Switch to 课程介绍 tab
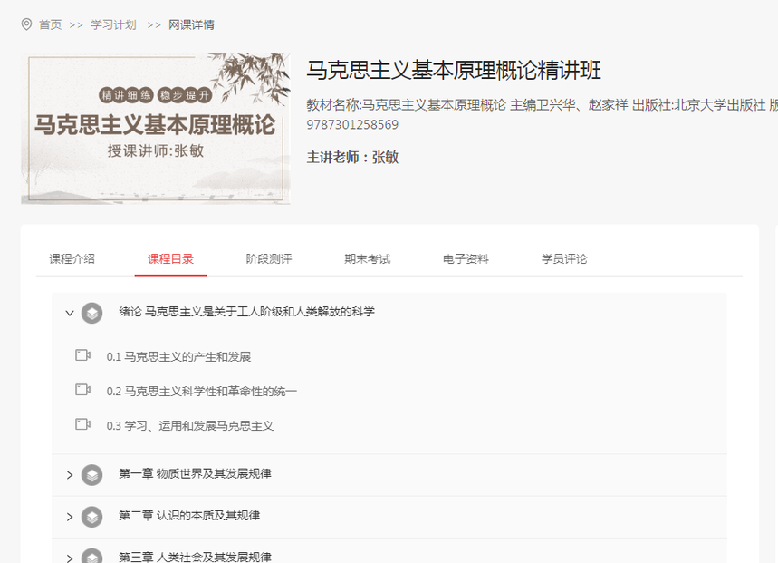This screenshot has height=563, width=778. point(72,258)
